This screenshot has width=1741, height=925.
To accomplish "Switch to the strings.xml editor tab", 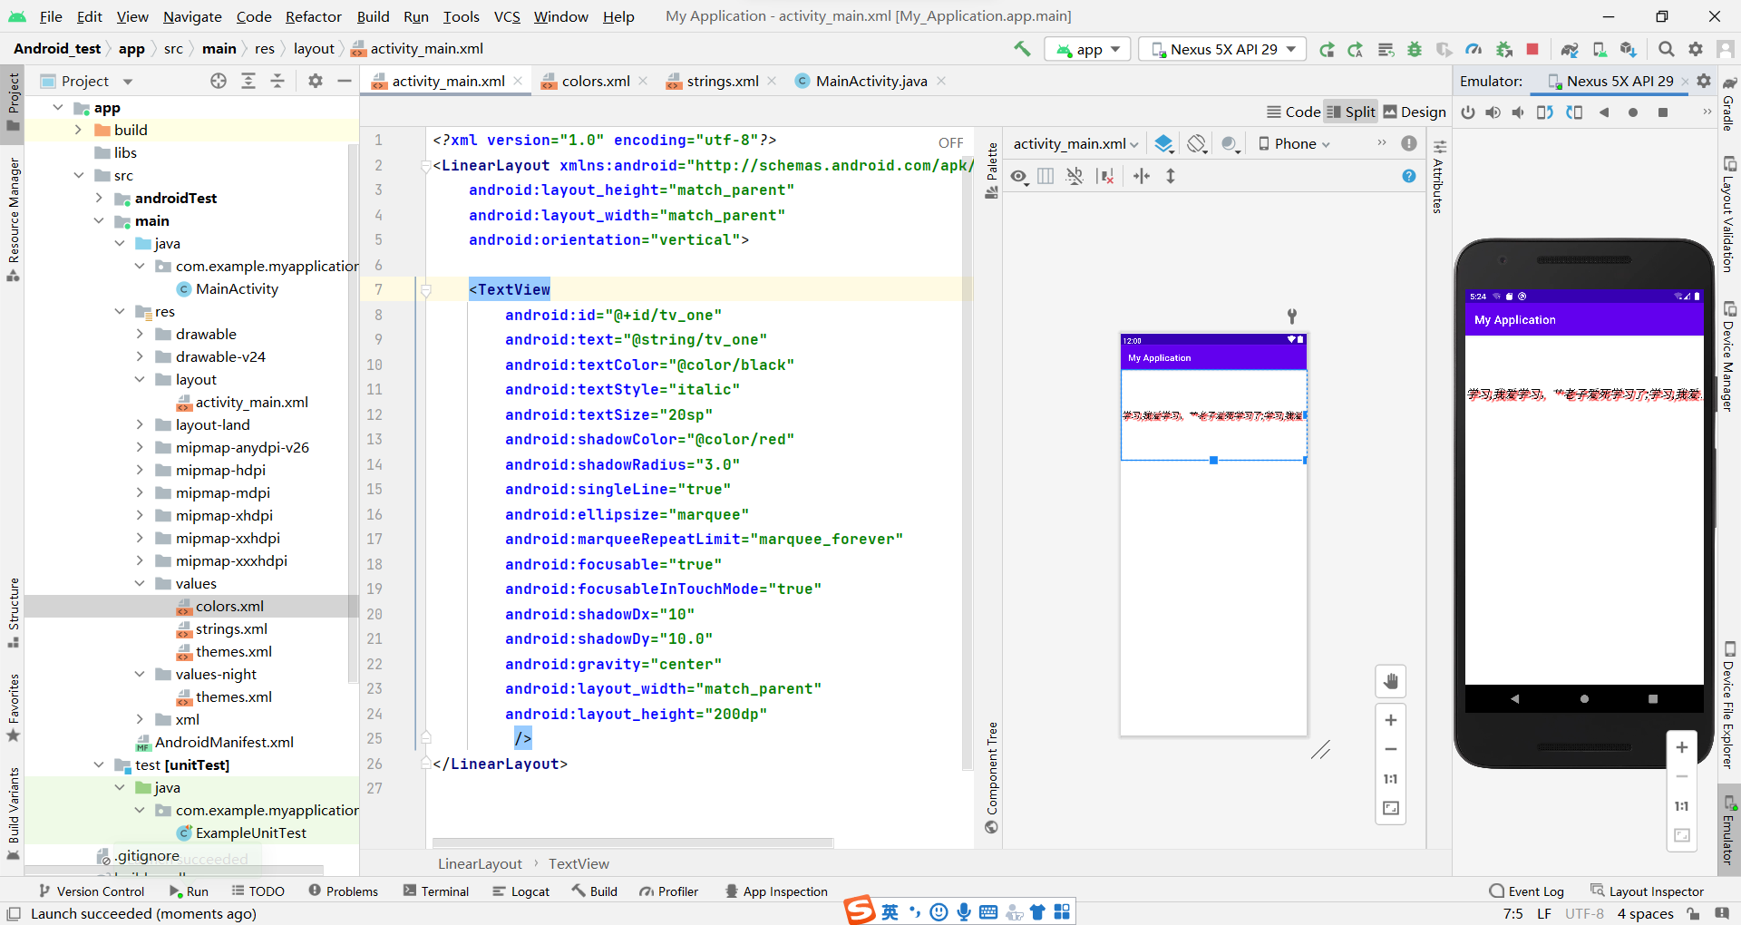I will [x=721, y=81].
